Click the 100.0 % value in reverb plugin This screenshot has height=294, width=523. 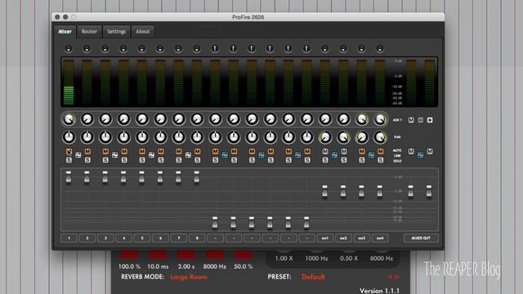(x=129, y=267)
